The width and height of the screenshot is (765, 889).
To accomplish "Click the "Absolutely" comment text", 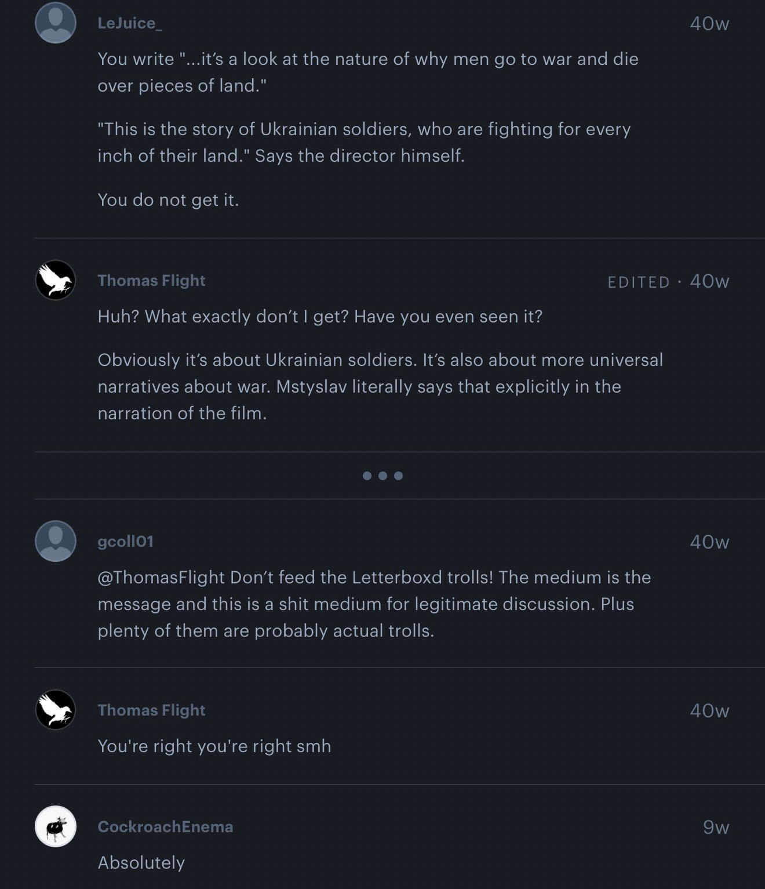I will click(x=141, y=863).
